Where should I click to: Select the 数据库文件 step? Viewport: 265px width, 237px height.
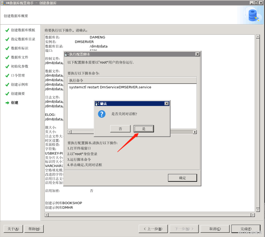(x=20, y=57)
